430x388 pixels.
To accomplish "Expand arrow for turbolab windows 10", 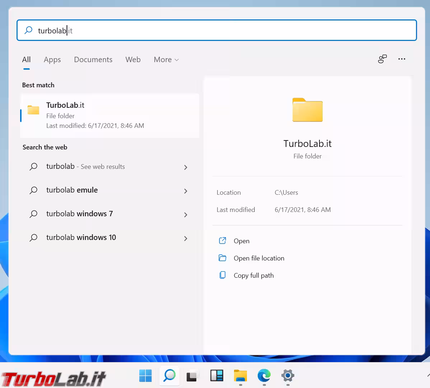I will pyautogui.click(x=186, y=239).
